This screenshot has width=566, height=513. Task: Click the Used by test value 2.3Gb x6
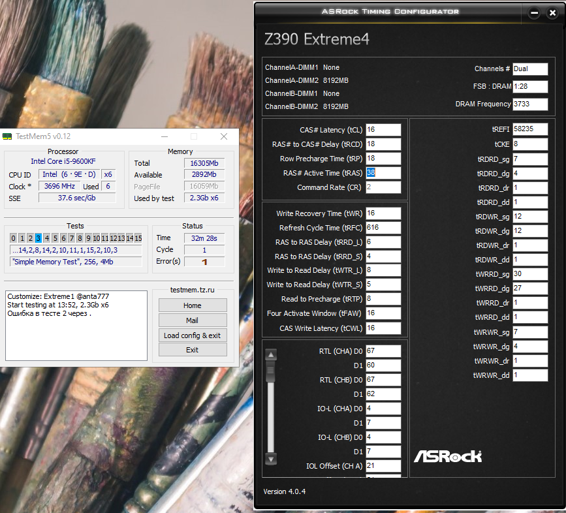(x=204, y=198)
